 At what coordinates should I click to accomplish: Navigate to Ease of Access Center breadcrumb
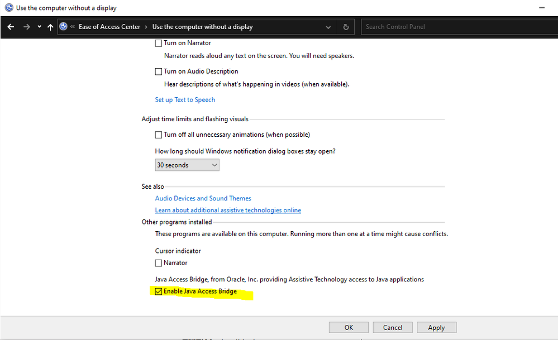coord(109,27)
